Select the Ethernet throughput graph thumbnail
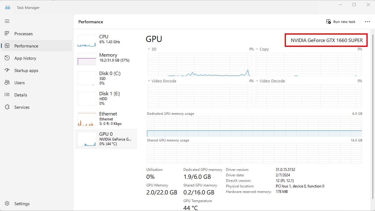The image size is (375, 211). [87, 119]
